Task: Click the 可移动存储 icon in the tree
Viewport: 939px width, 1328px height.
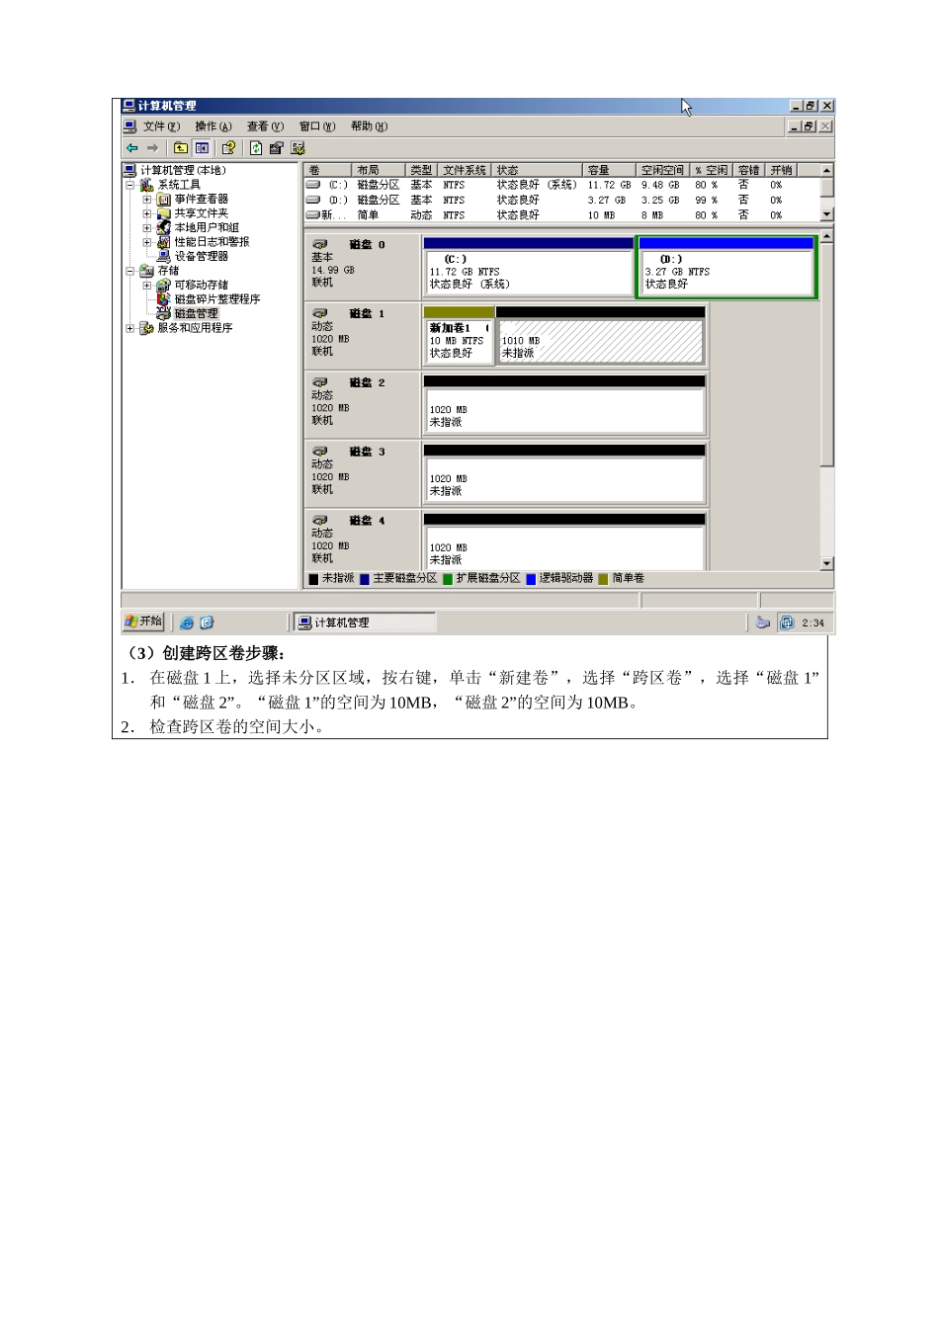Action: pos(163,285)
